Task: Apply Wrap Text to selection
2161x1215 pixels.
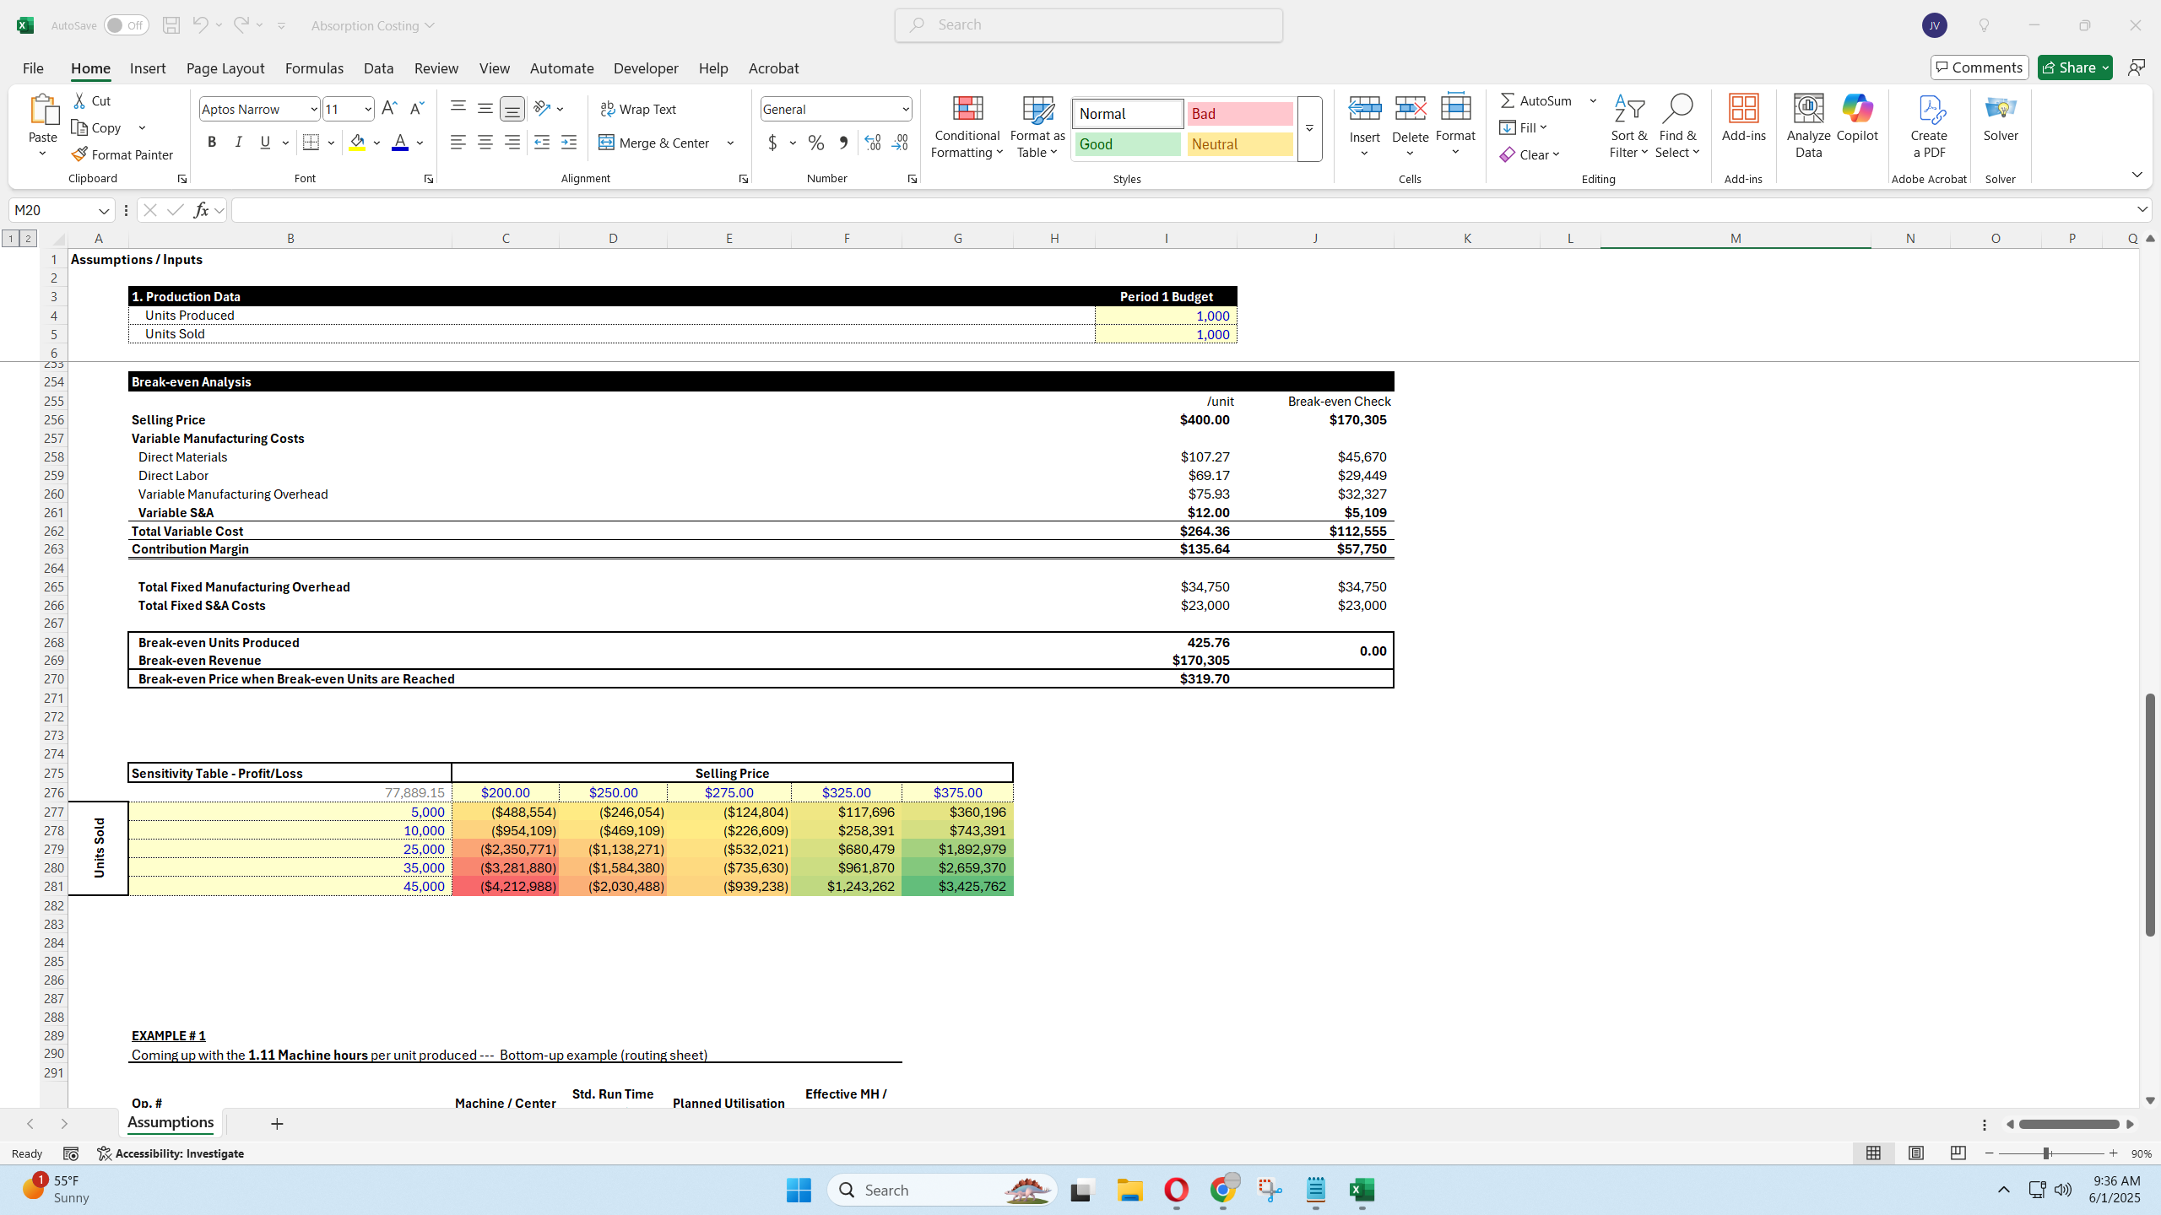Action: coord(639,108)
